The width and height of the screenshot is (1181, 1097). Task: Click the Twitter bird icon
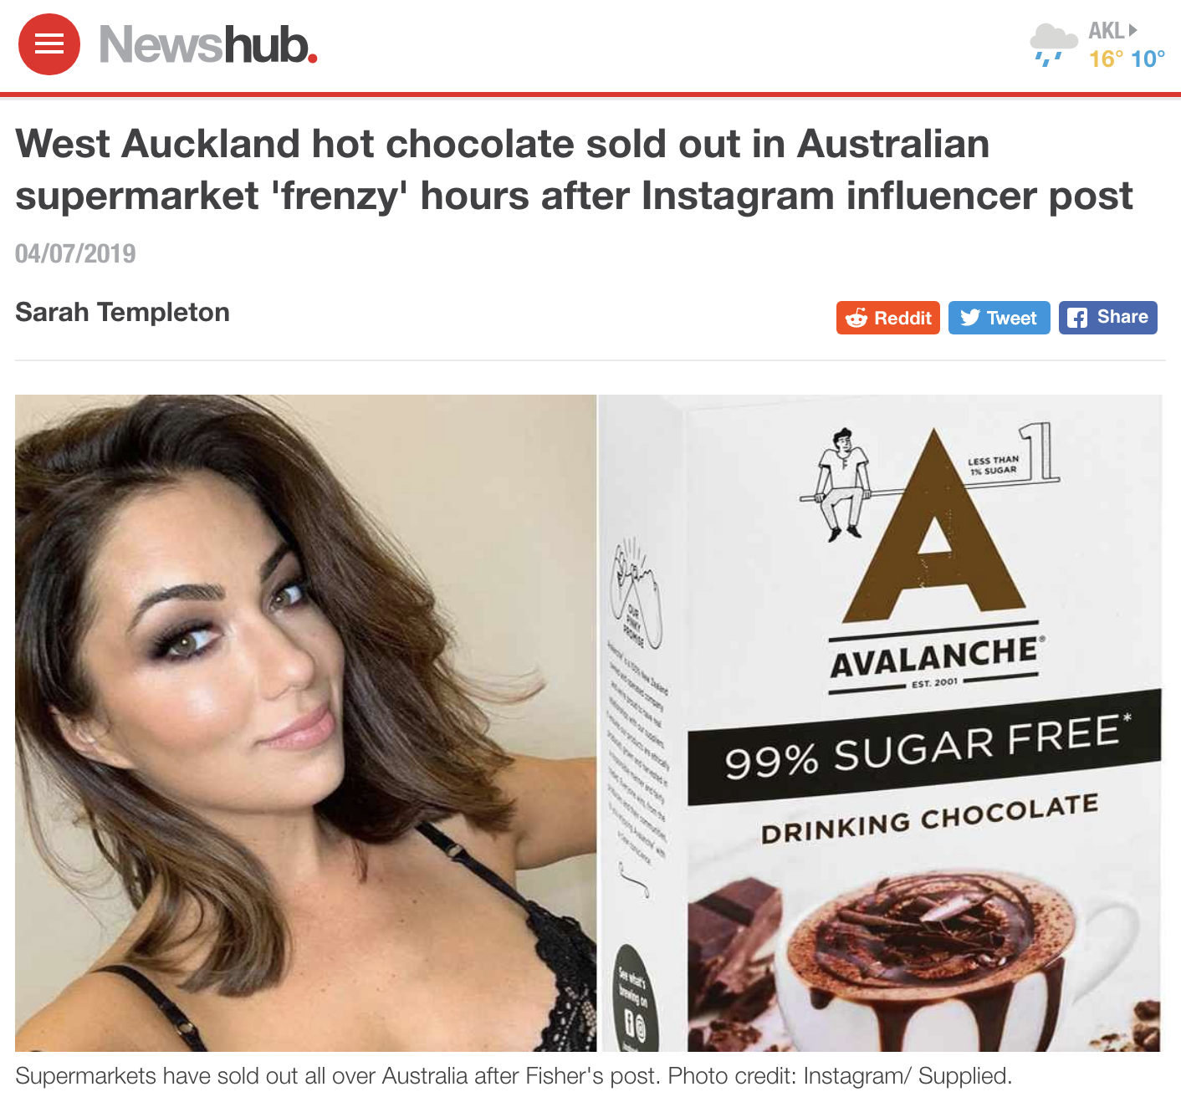[970, 318]
